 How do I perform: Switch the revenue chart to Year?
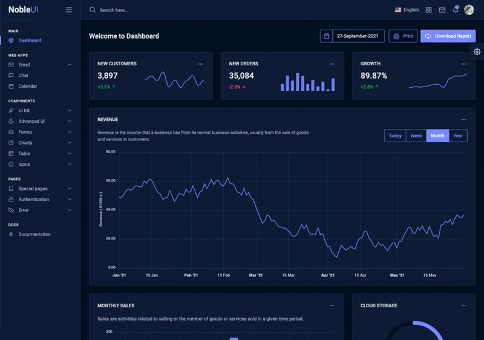458,136
